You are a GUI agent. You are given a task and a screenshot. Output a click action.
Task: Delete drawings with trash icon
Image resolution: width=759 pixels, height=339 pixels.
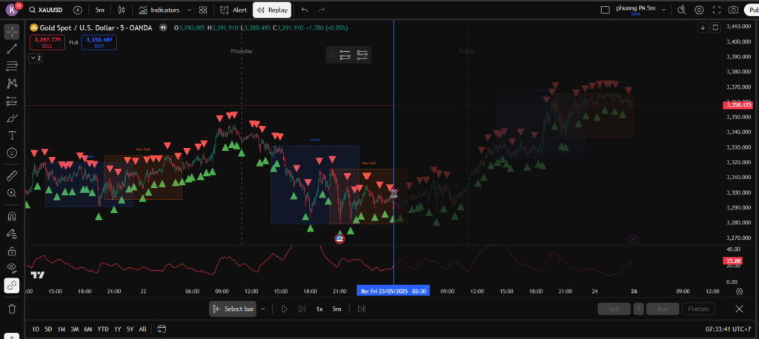coord(12,309)
